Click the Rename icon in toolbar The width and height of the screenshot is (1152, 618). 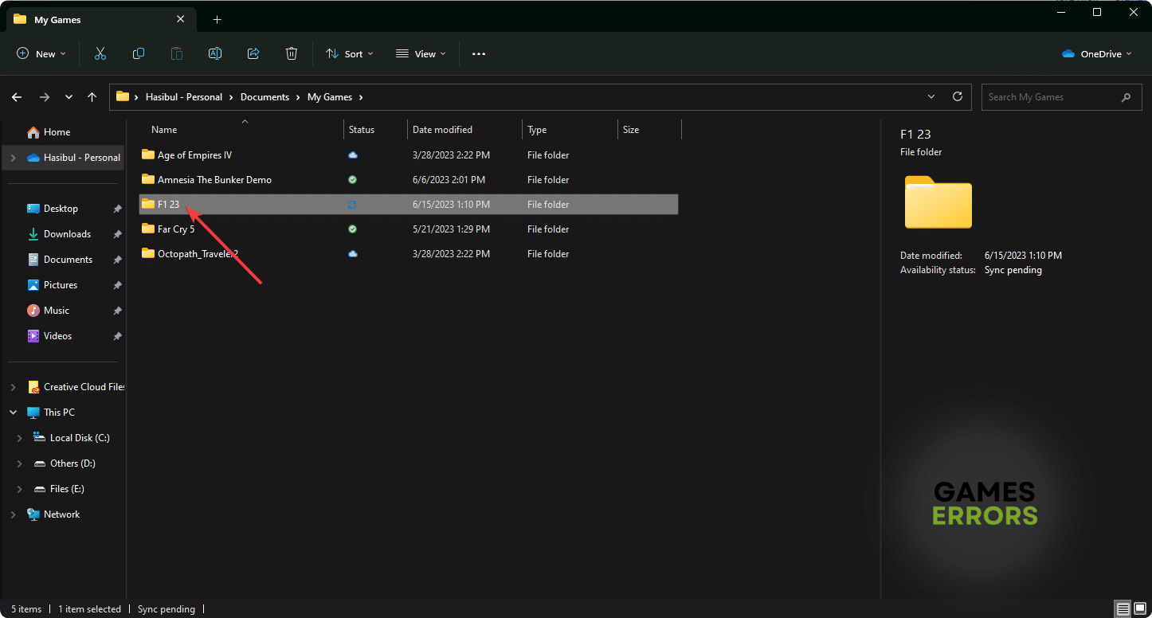pos(215,54)
